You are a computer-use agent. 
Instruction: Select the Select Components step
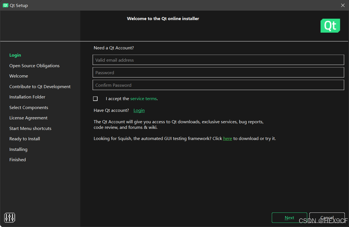[29, 108]
